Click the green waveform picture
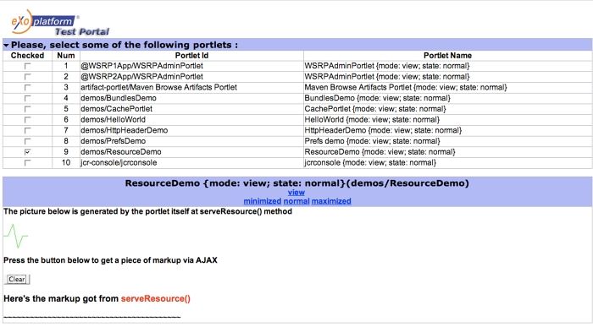The image size is (593, 327). (16, 236)
